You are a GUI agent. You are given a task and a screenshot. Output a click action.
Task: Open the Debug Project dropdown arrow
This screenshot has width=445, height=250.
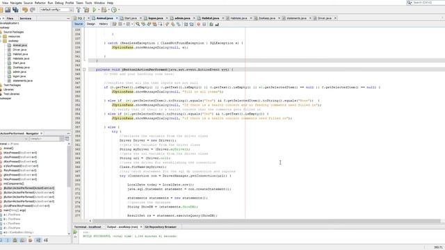click(108, 10)
